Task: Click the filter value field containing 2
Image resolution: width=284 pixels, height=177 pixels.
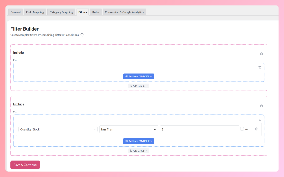Action: pyautogui.click(x=199, y=129)
